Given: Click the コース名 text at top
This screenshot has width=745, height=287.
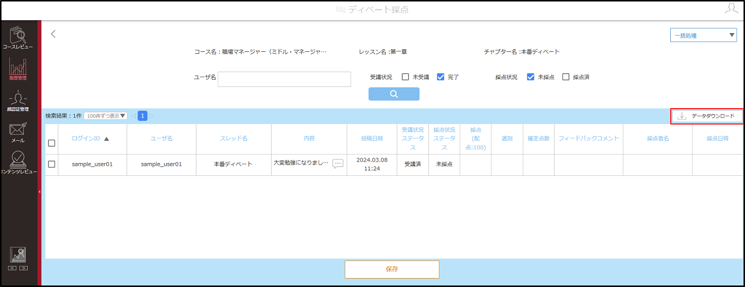Looking at the screenshot, I should pyautogui.click(x=260, y=51).
